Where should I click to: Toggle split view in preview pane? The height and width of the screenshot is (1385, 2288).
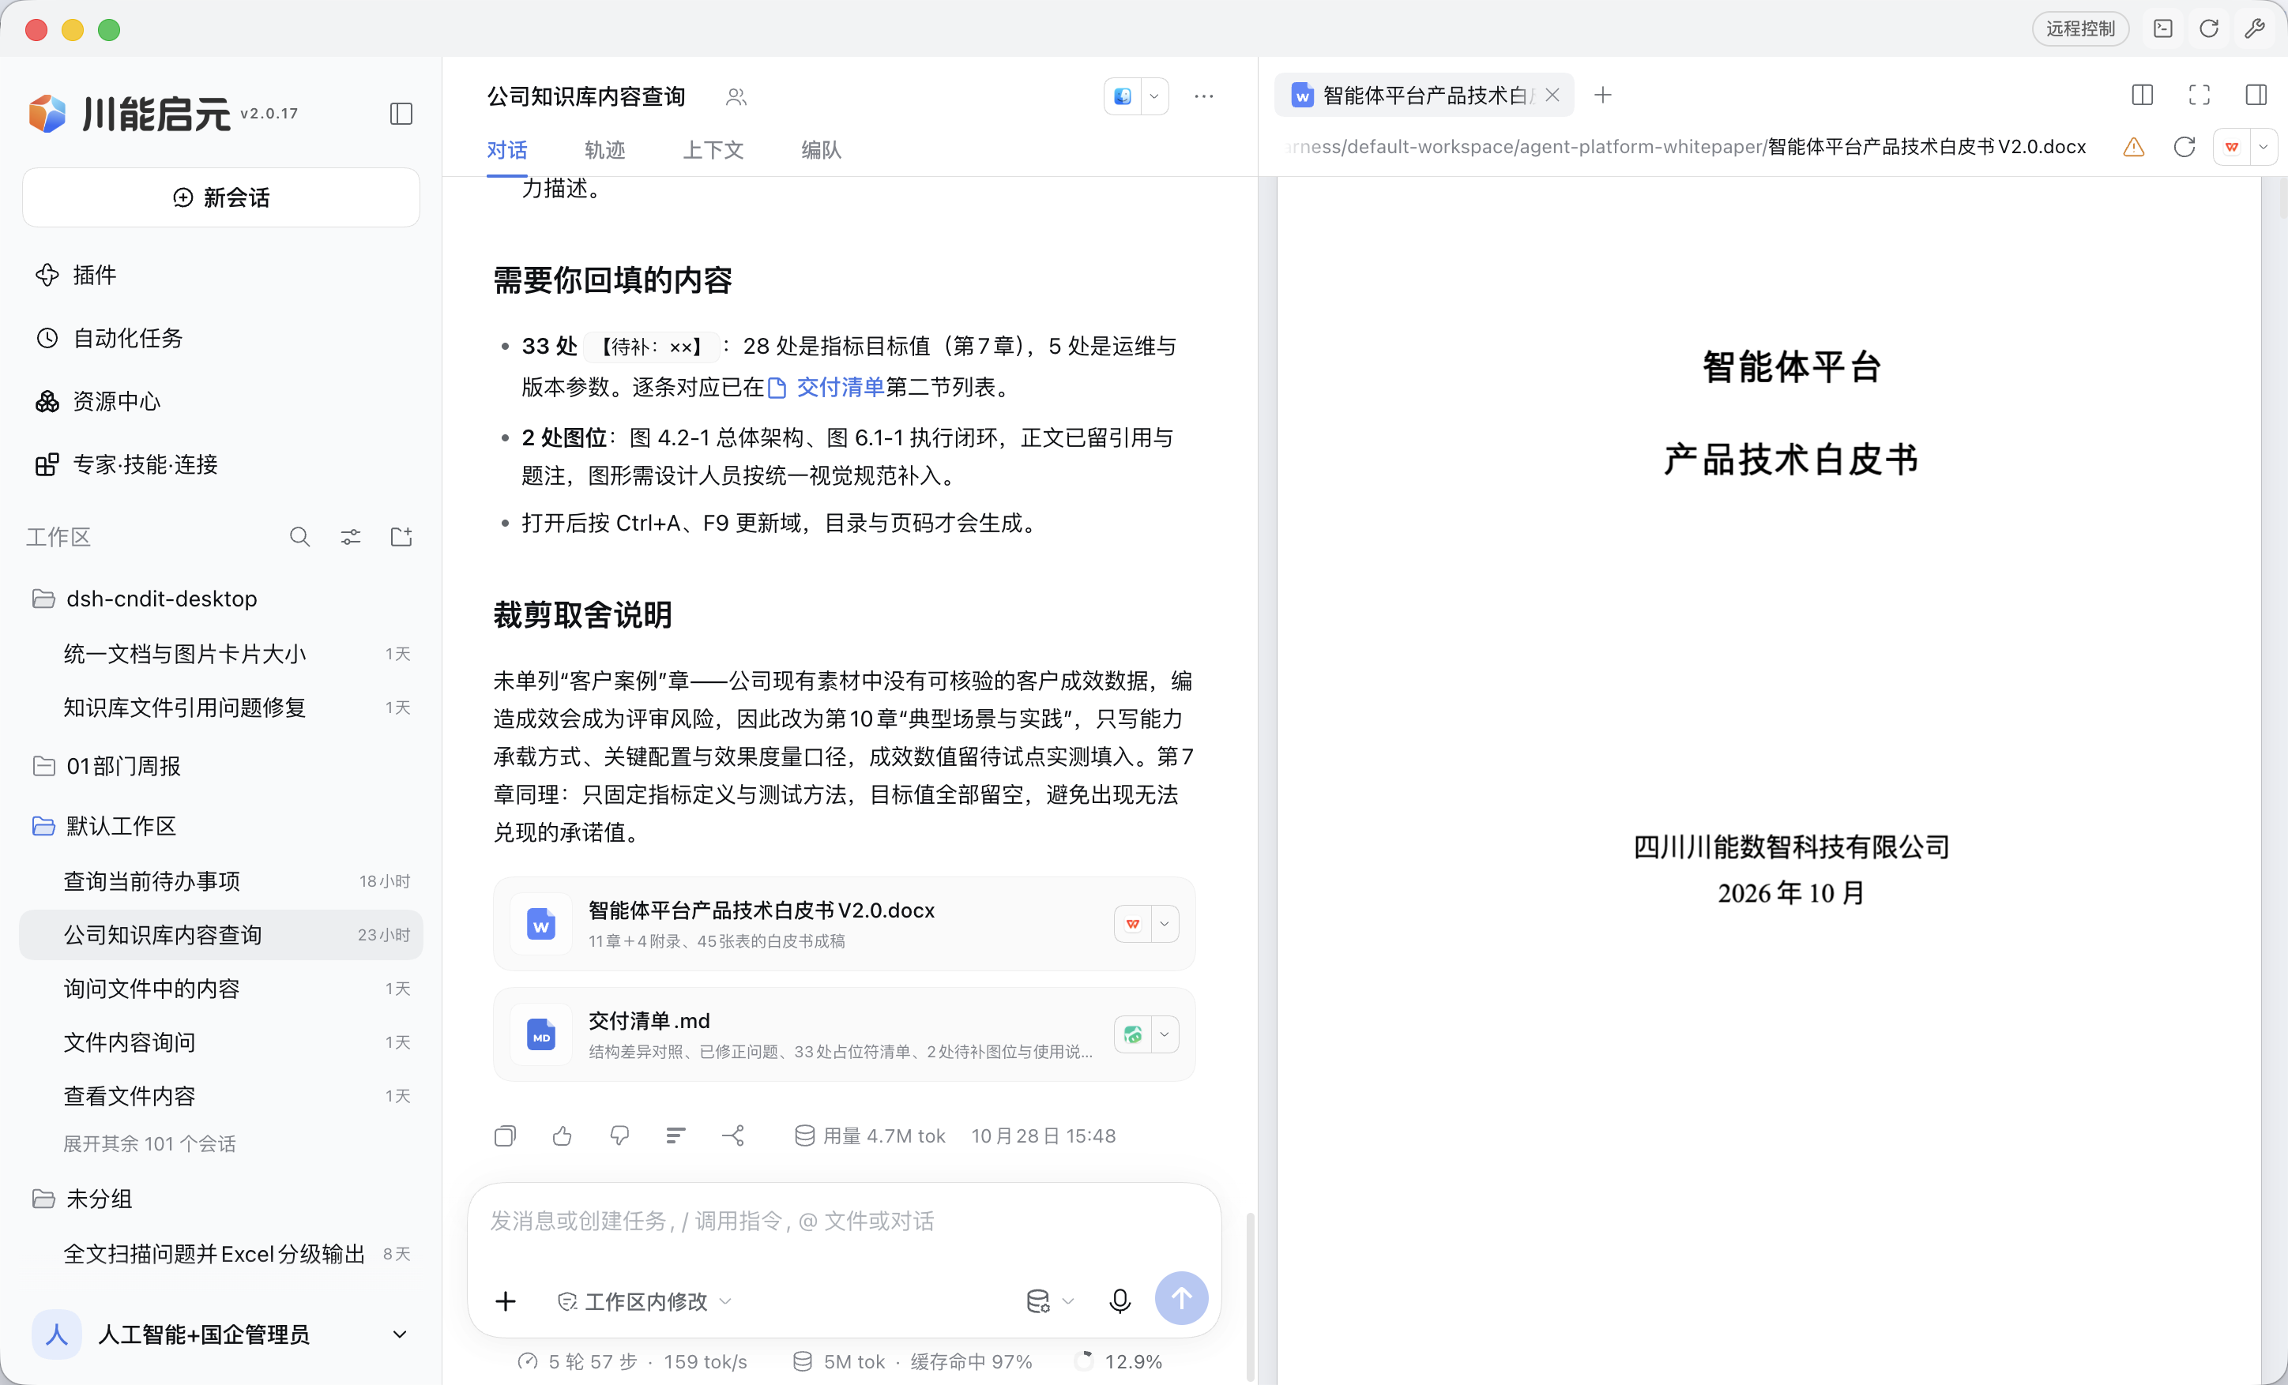2142,95
